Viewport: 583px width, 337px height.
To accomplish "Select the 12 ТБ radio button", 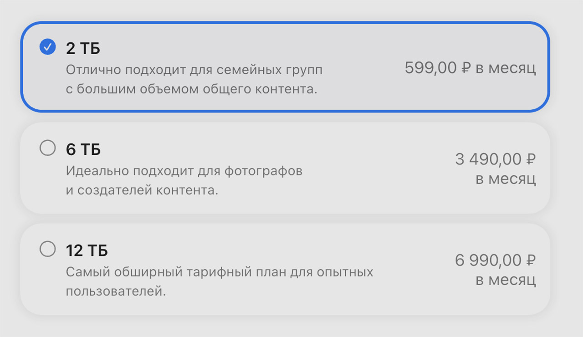I will tap(47, 249).
